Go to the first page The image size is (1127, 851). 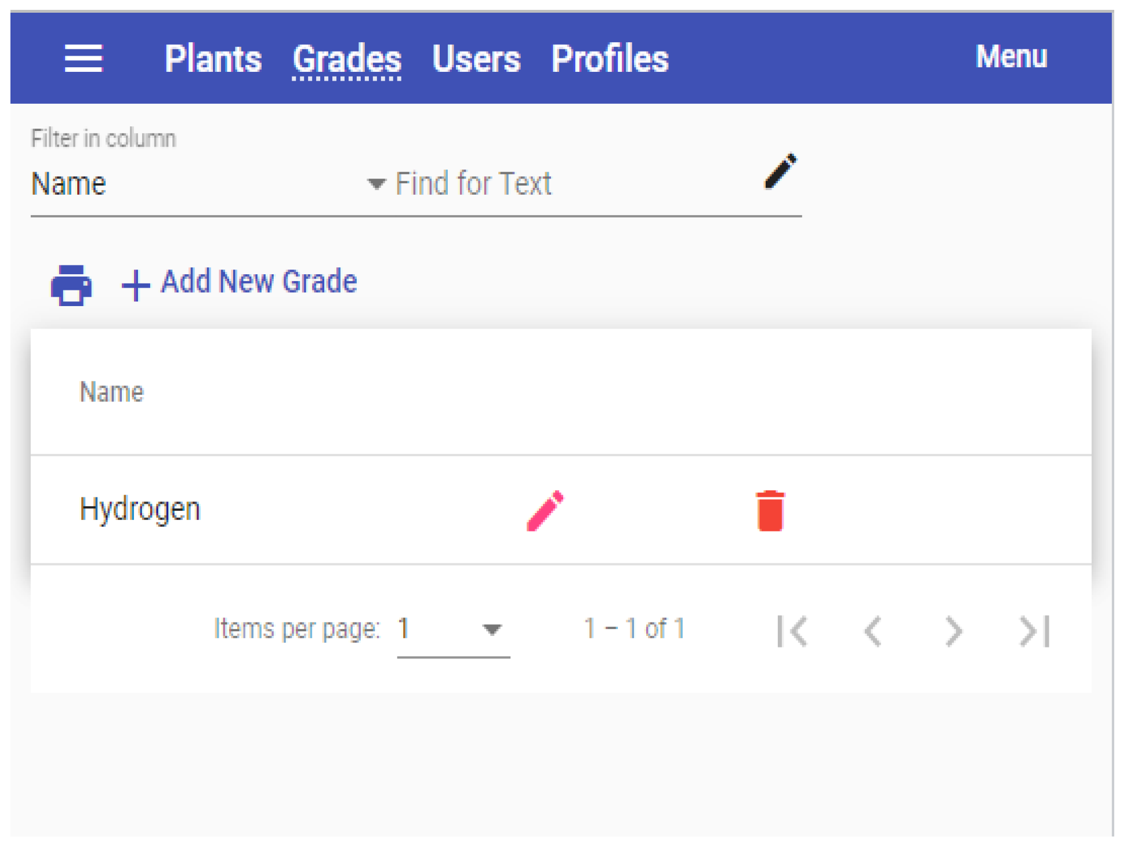pos(792,631)
